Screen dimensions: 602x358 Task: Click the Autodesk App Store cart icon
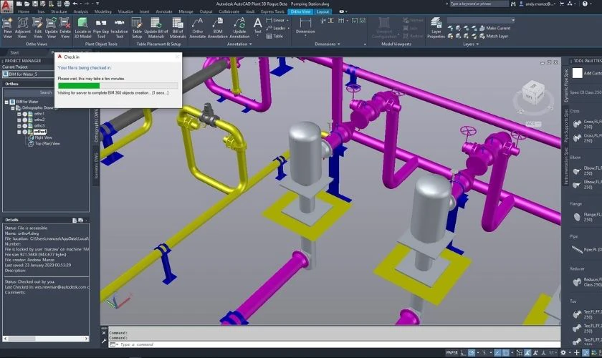[562, 4]
